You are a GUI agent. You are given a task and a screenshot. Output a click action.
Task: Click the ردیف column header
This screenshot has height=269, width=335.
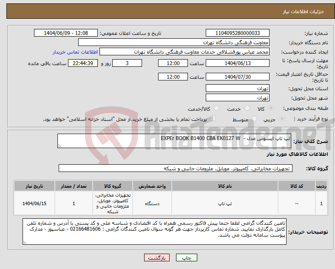[321, 186]
